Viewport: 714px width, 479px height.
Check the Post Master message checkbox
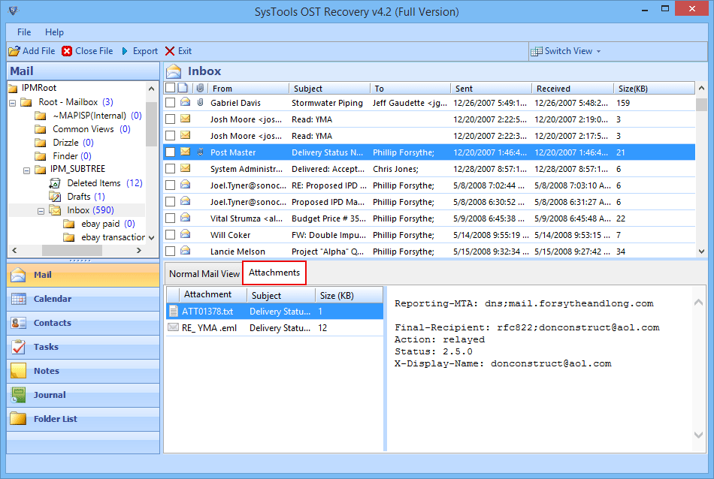coord(171,152)
